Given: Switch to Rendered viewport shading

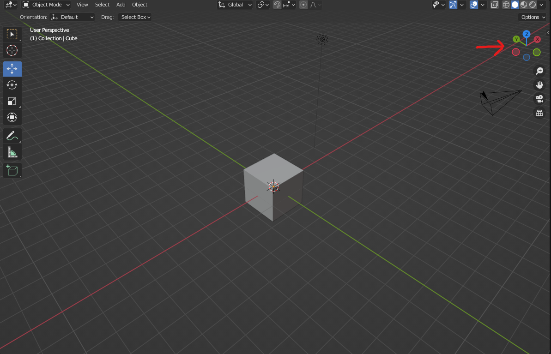Looking at the screenshot, I should coord(533,5).
